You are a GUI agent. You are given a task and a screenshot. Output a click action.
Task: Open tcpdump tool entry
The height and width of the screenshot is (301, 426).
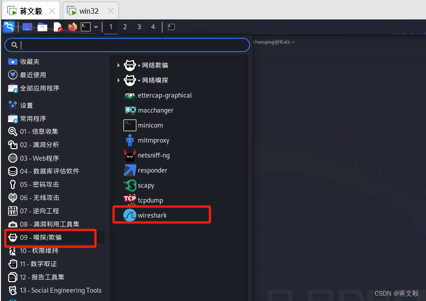point(144,200)
